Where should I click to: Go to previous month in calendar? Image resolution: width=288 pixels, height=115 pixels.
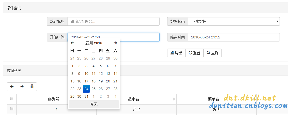point(72,43)
